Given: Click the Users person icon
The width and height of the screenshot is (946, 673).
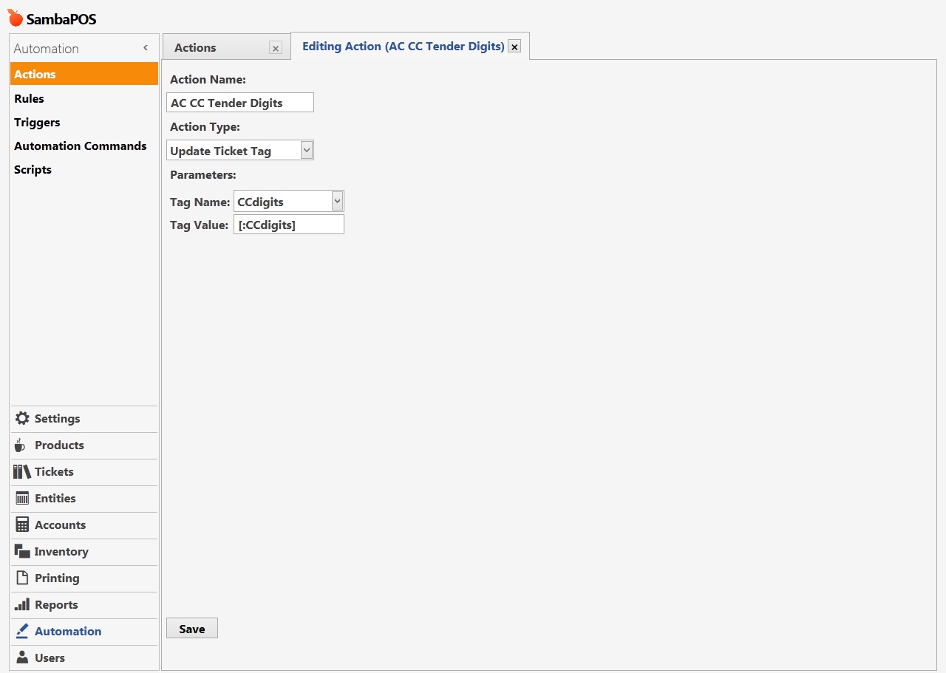Looking at the screenshot, I should [x=22, y=657].
